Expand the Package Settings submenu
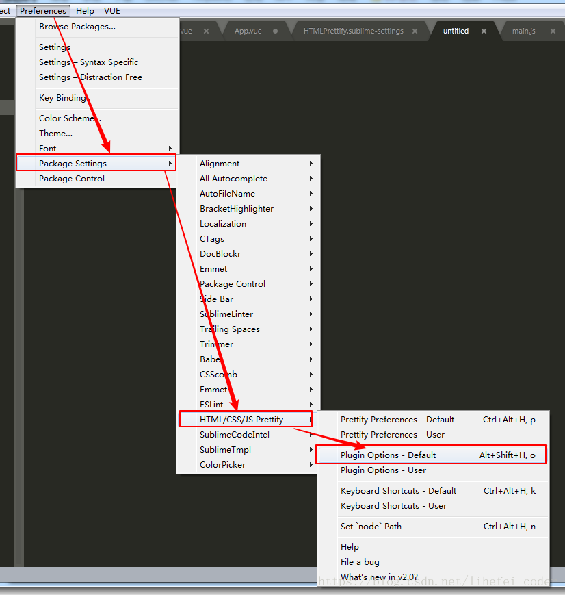This screenshot has height=595, width=565. coord(96,163)
